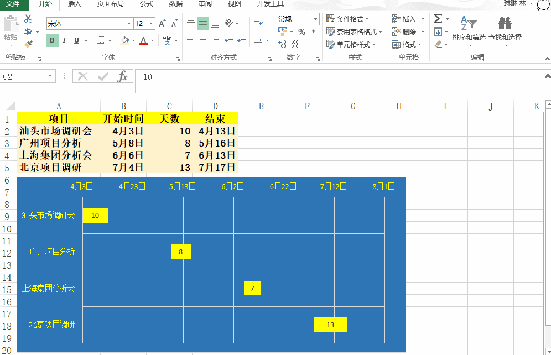Click the select-all corner of sheet
Screen dimensions: 551x355
pyautogui.click(x=10, y=106)
